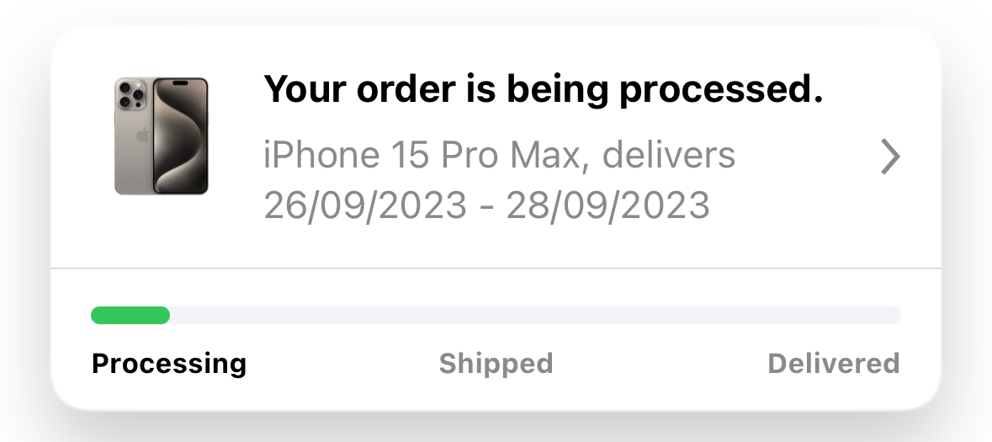Click the unfilled gray part of progress bar
The image size is (992, 442).
535,316
